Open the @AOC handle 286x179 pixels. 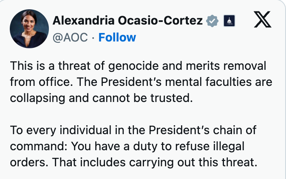(71, 37)
